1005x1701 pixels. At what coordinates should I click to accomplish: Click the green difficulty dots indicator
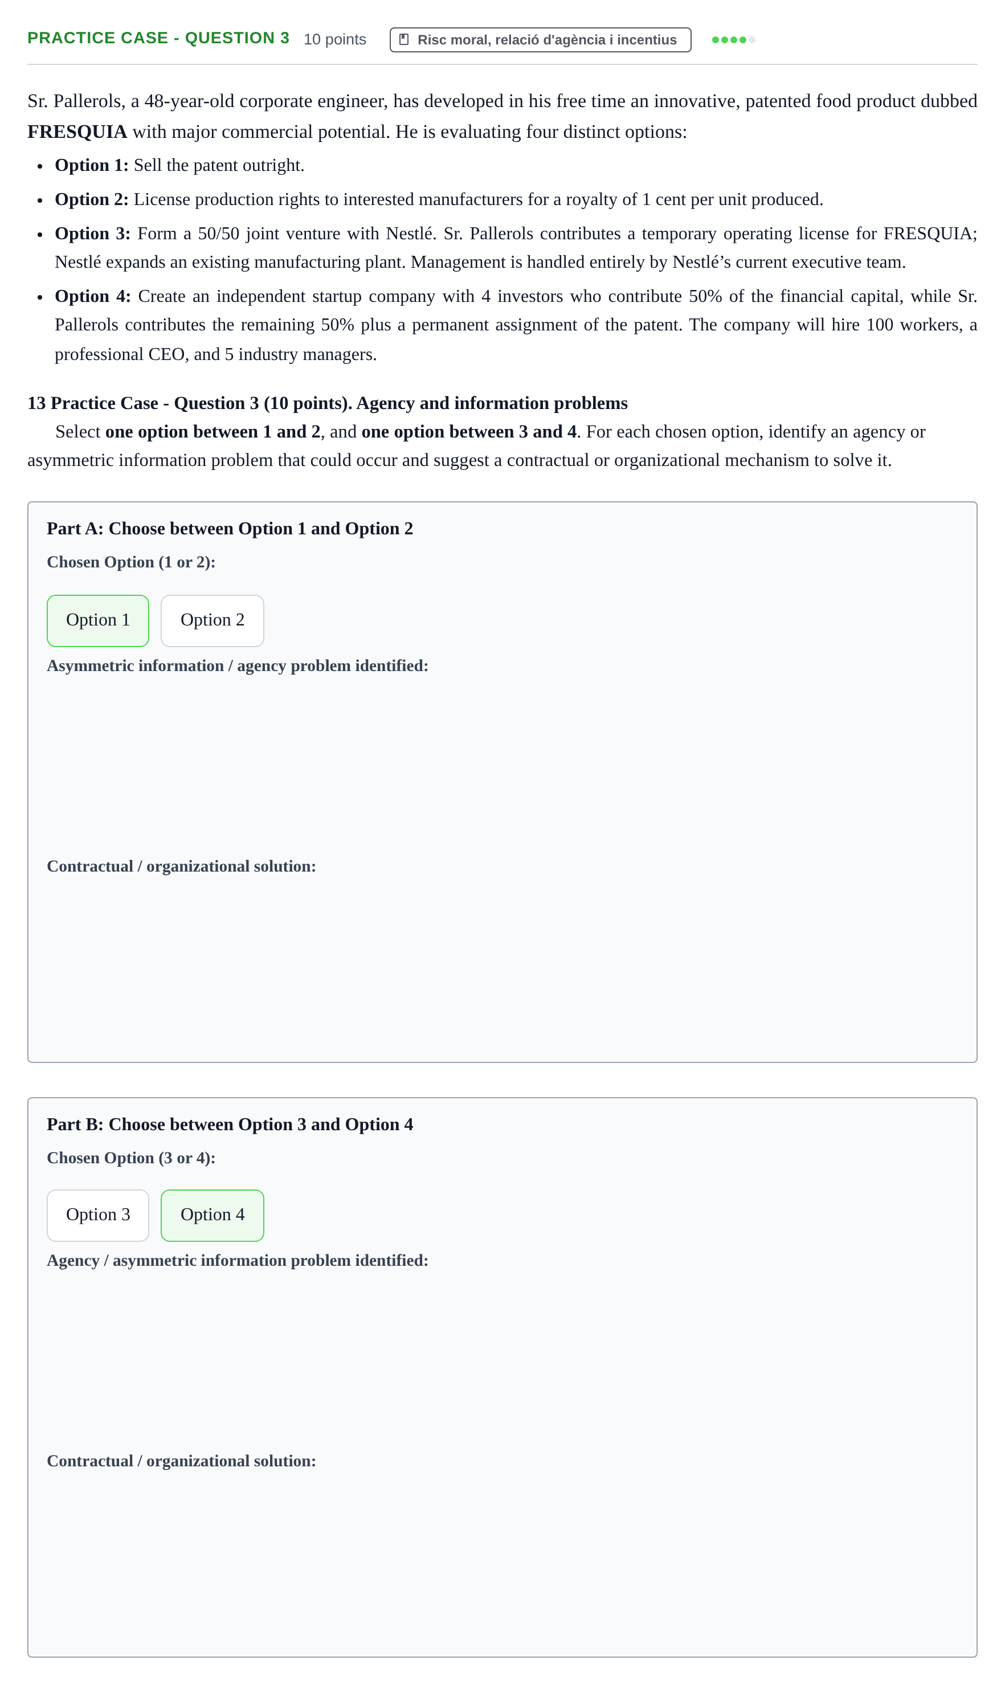pyautogui.click(x=733, y=40)
